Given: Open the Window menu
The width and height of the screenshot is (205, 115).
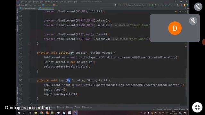Looking at the screenshot, I should 70,2.
